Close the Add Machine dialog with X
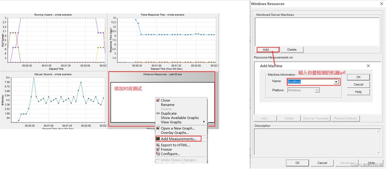Viewport: 386px width, 169px height. pos(368,66)
